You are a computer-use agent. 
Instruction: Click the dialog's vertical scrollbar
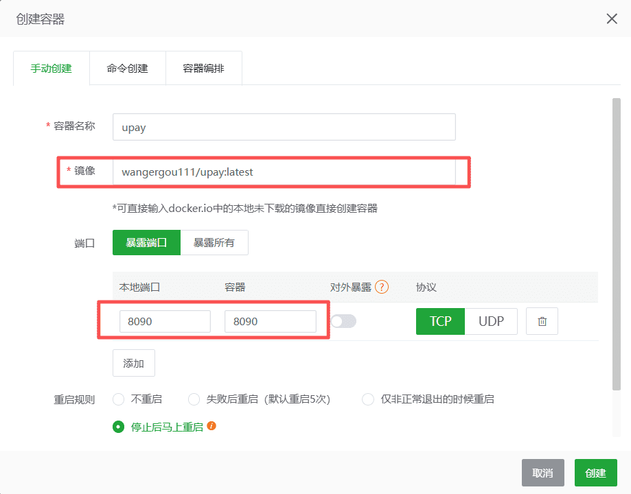click(x=616, y=244)
